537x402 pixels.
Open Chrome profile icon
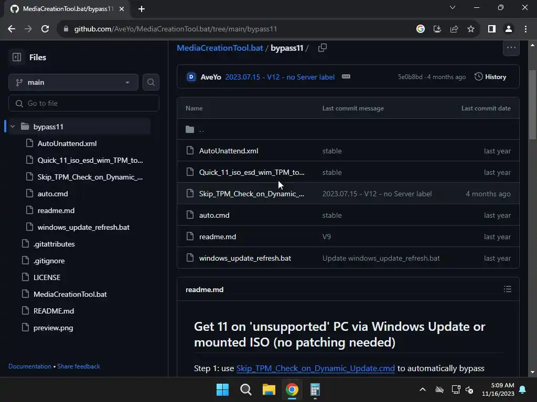coord(509,29)
